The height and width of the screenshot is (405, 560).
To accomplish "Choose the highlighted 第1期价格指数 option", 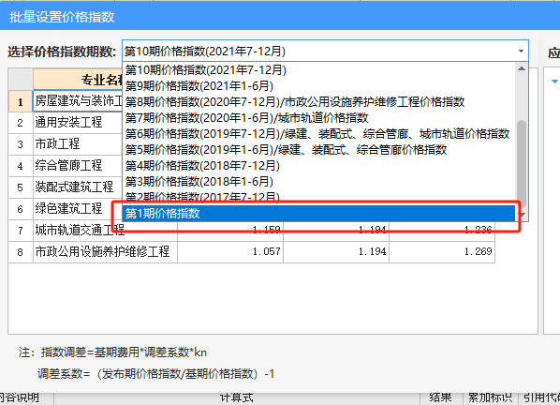I will coord(318,214).
